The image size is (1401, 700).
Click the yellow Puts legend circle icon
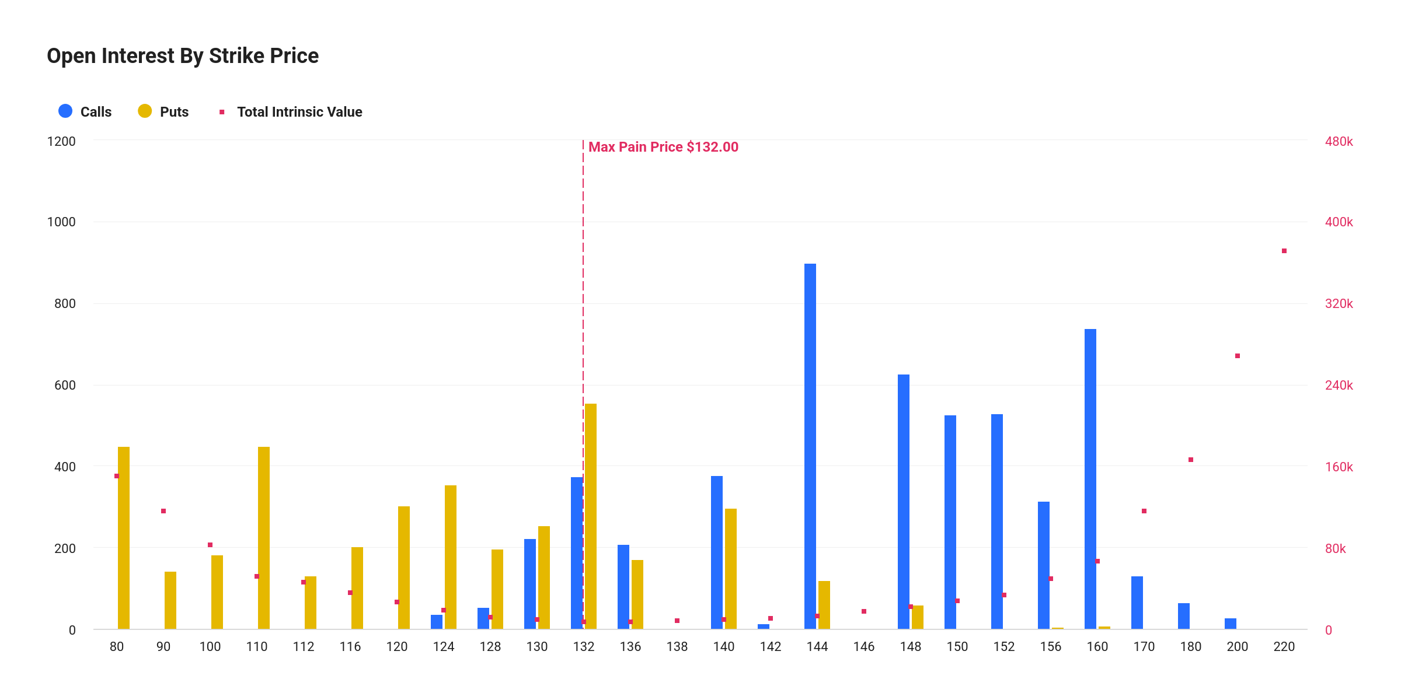pyautogui.click(x=145, y=111)
